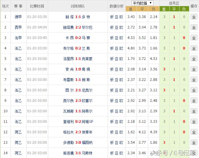Click the 赛事 column header

point(18,6)
